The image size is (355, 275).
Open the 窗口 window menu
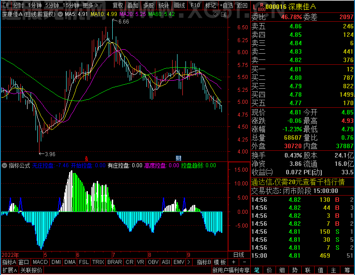click(24, 262)
